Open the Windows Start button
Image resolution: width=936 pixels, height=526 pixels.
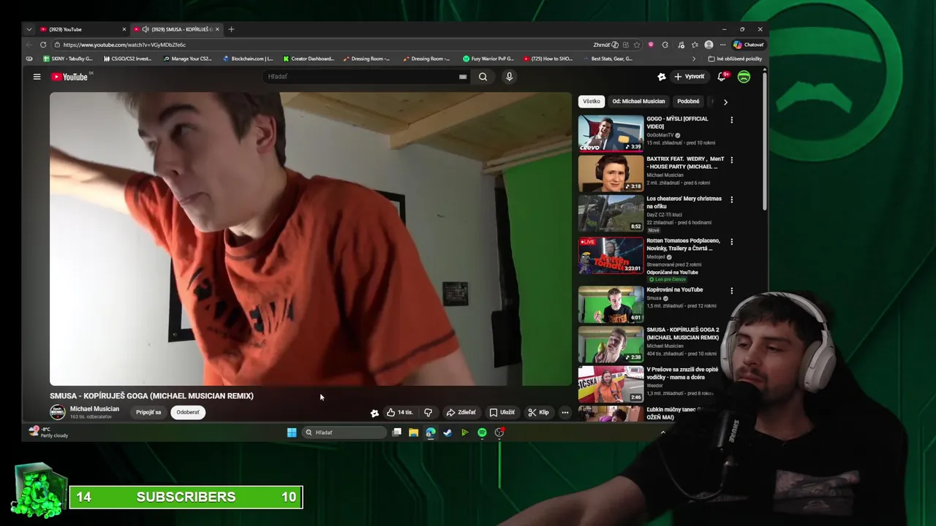292,432
